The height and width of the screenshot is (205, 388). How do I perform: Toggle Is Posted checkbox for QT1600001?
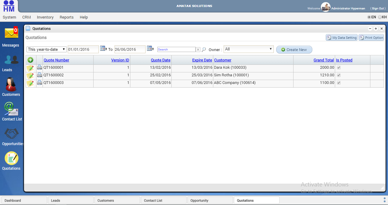click(x=339, y=68)
